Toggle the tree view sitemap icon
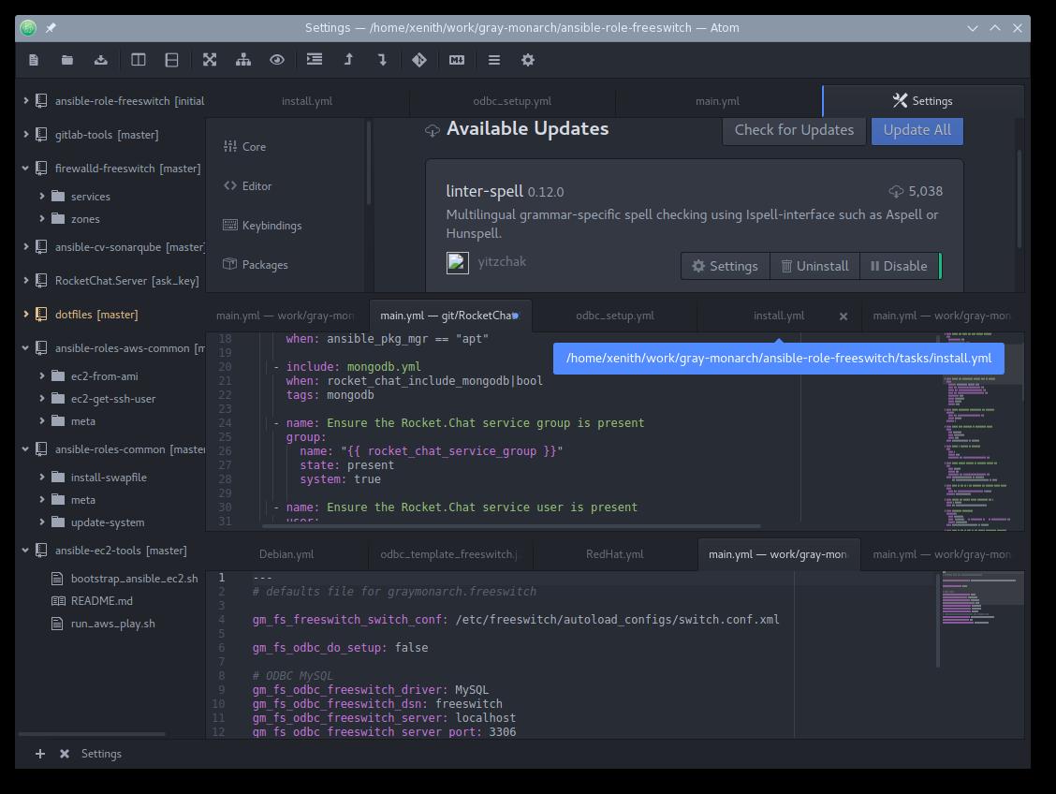The width and height of the screenshot is (1056, 794). pyautogui.click(x=243, y=60)
